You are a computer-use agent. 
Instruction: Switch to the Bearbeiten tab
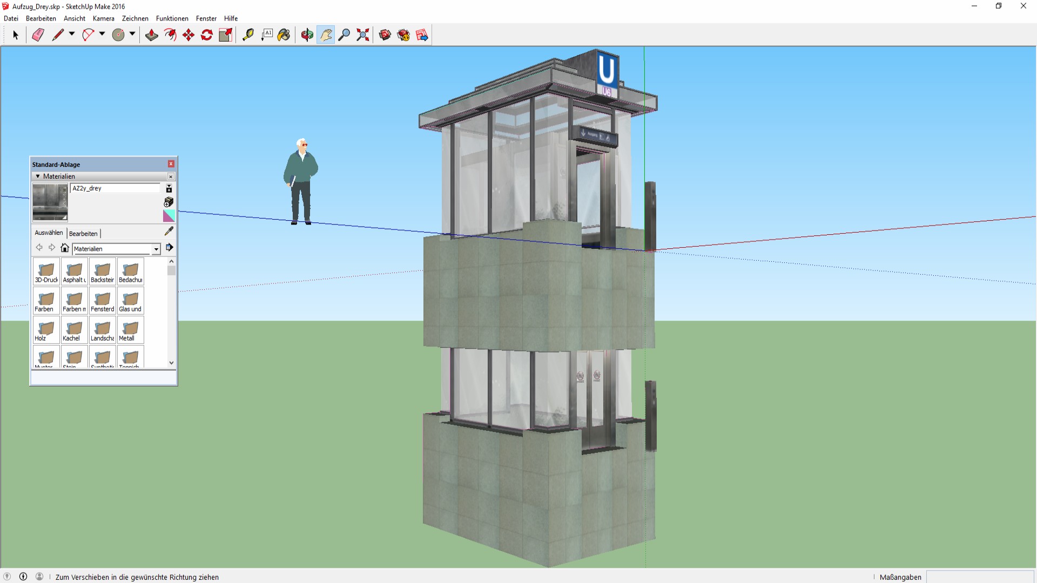pos(83,233)
